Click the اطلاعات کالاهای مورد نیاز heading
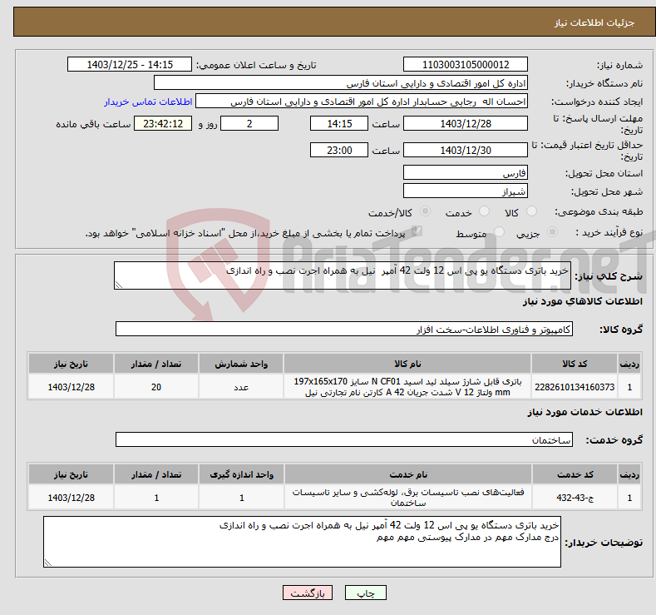 point(582,301)
